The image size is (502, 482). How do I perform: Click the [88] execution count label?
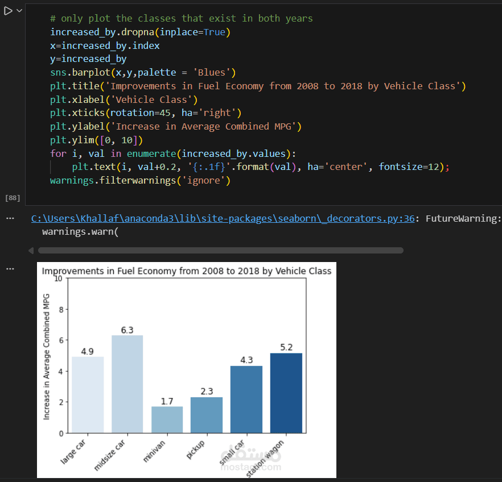[11, 198]
